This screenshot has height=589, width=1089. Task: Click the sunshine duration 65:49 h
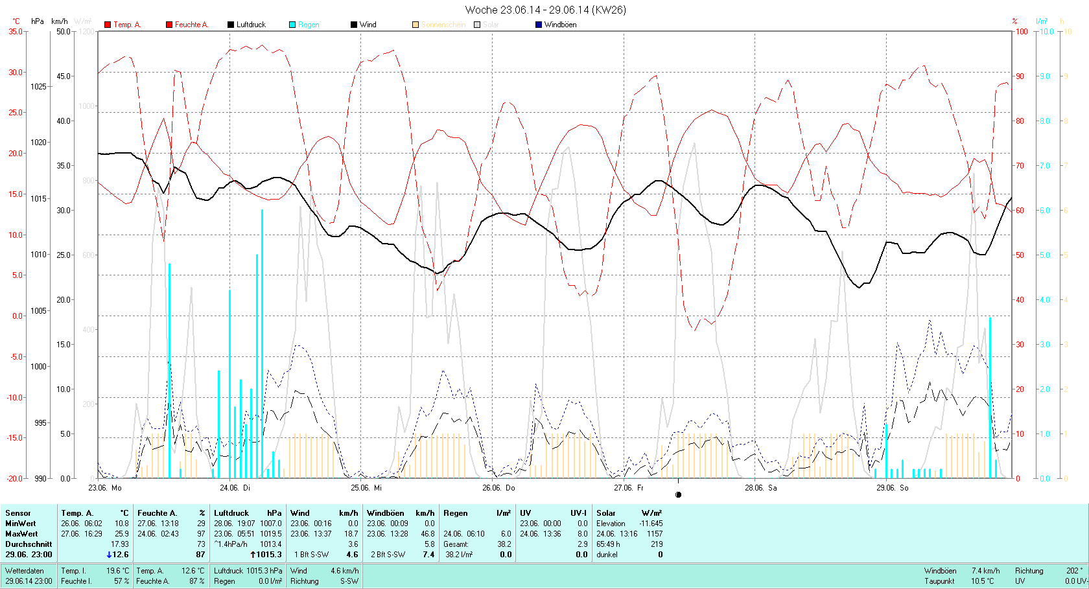(608, 544)
